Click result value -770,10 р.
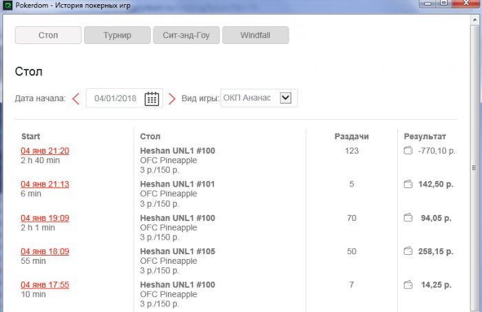 (x=437, y=151)
